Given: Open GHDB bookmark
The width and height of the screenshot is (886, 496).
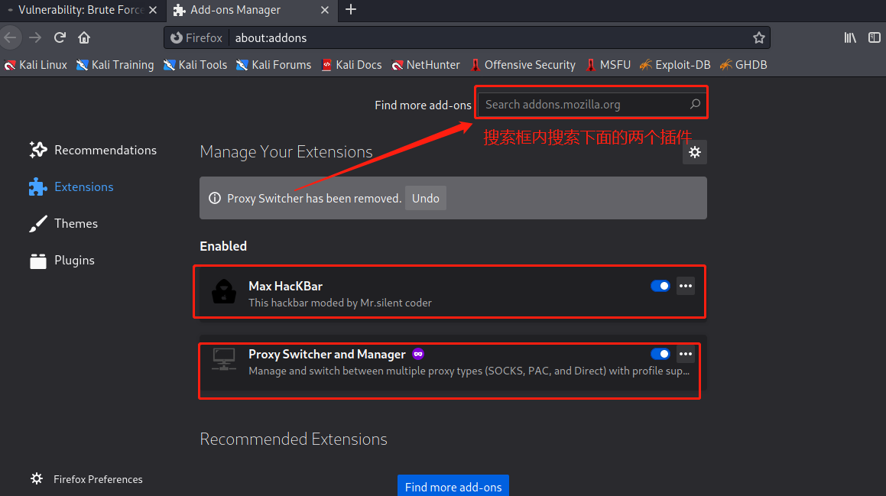Looking at the screenshot, I should (x=744, y=65).
